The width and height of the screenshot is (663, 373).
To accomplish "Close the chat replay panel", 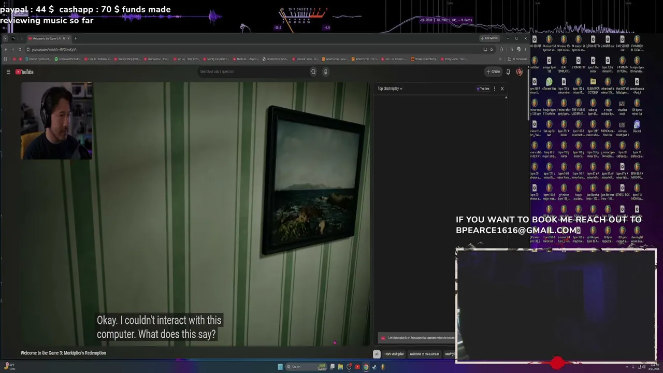I will [502, 89].
